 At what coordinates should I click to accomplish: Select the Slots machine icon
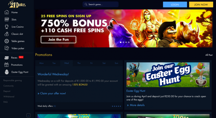[6, 19]
